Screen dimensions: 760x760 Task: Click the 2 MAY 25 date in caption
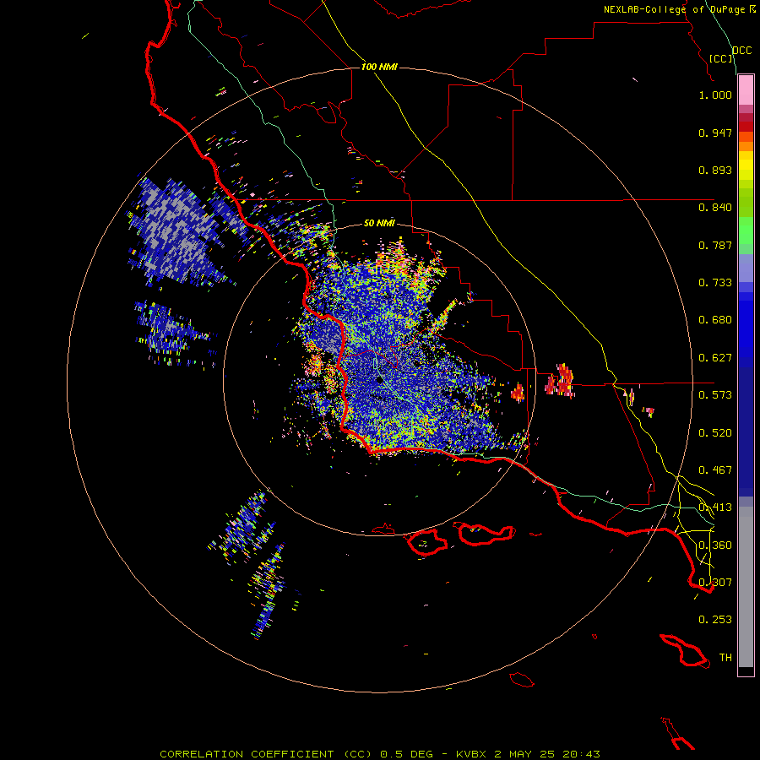(x=525, y=754)
